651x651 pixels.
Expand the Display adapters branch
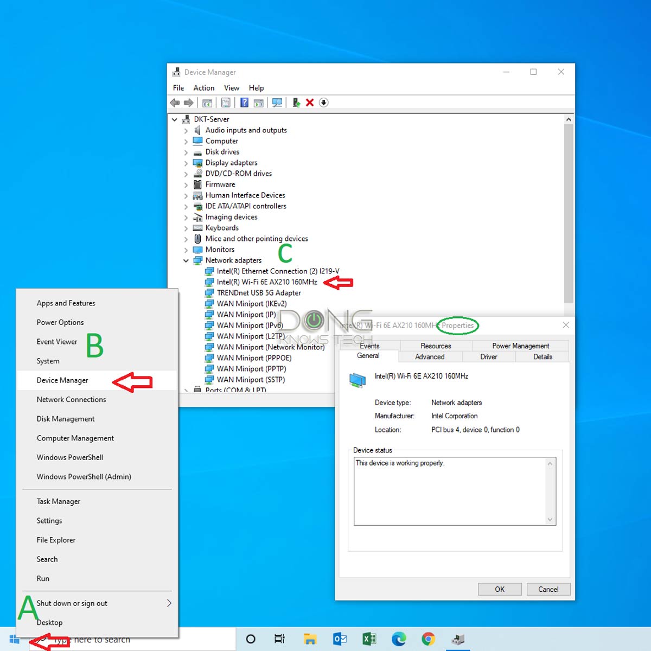tap(186, 163)
